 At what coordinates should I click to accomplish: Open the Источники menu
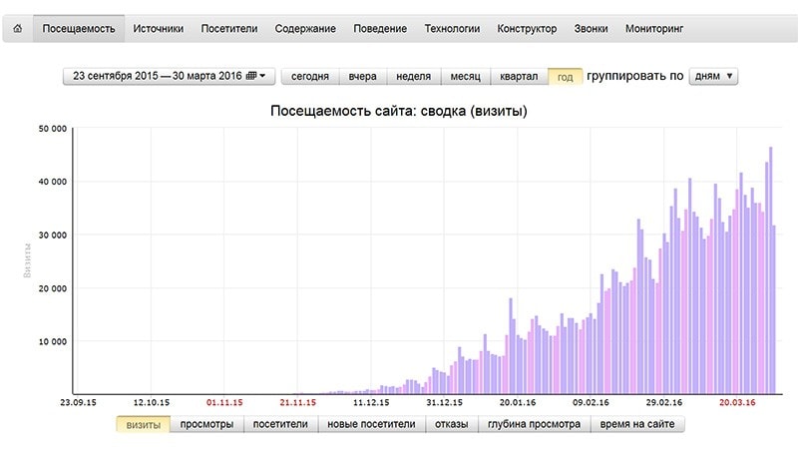[x=159, y=29]
